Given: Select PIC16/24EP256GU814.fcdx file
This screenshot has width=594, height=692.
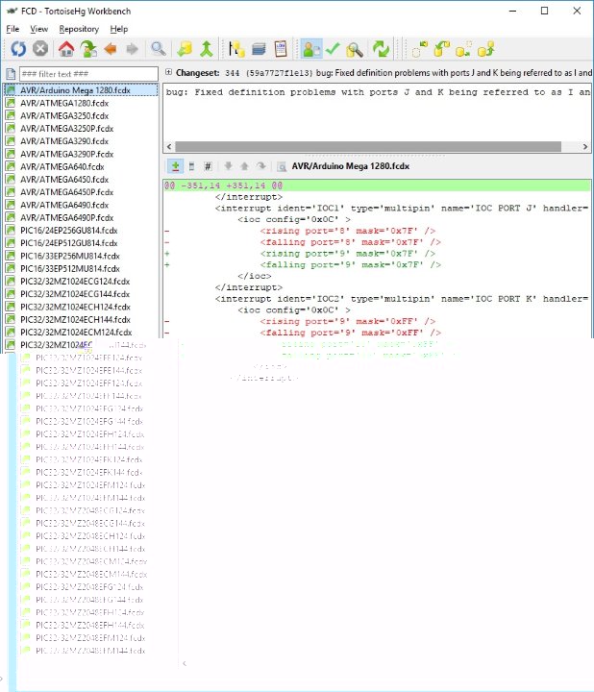Looking at the screenshot, I should [81, 231].
